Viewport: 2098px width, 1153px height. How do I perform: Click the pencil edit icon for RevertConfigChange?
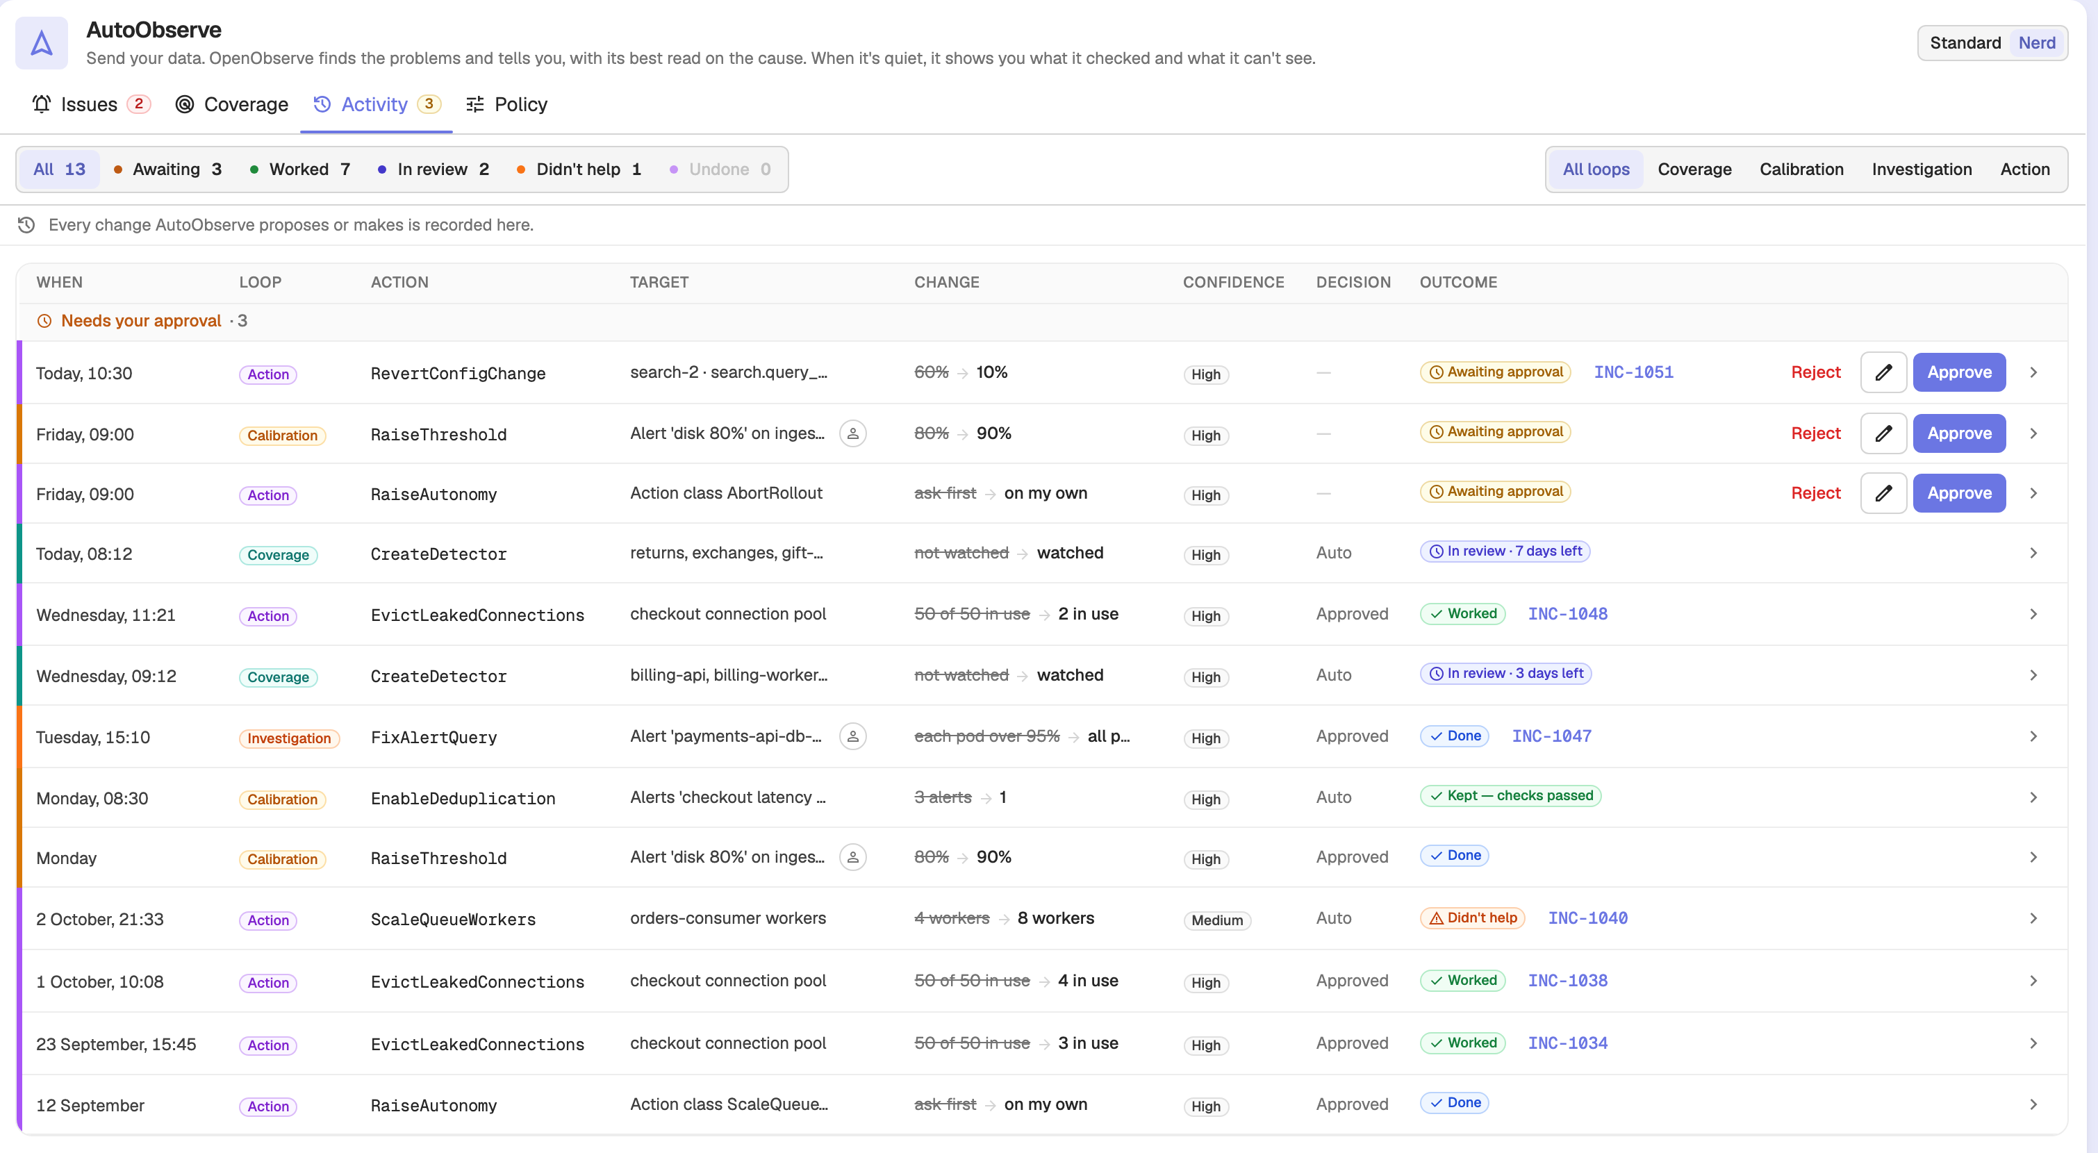pos(1883,372)
